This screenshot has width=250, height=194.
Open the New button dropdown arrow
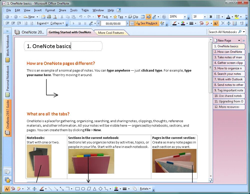point(37,17)
